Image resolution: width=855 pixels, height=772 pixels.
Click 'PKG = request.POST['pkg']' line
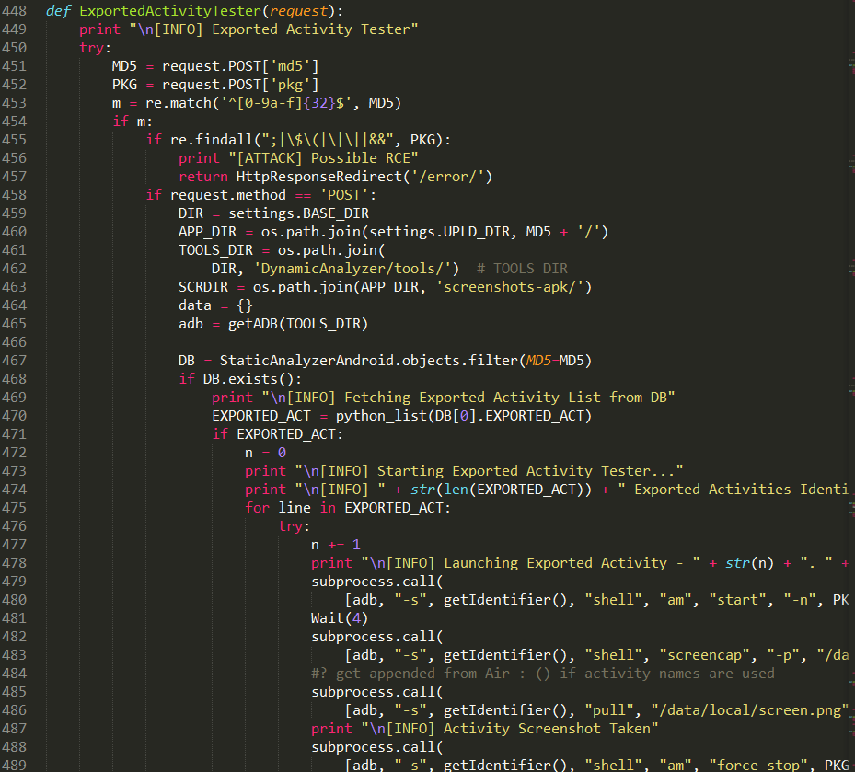click(215, 85)
